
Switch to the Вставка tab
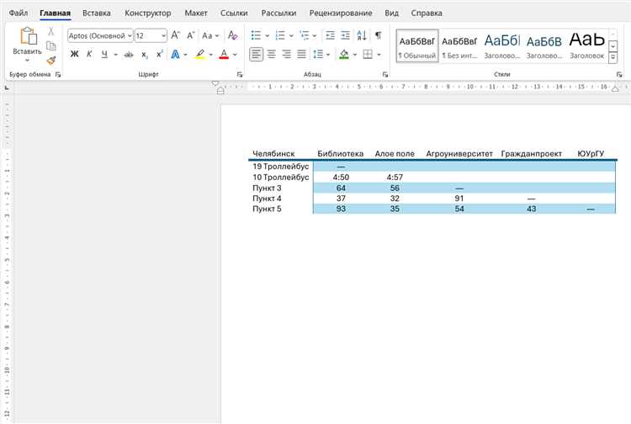pos(97,13)
